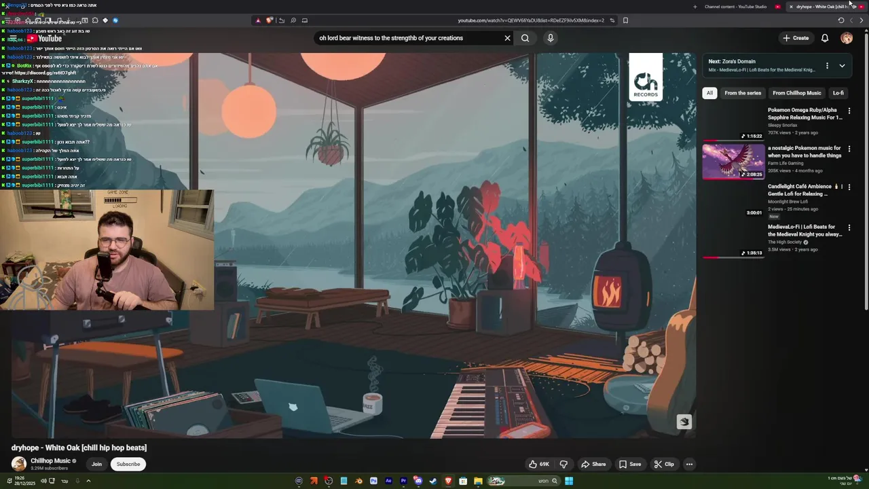Open site settings icon beside the URL
Viewport: 869px width, 489px height.
[x=612, y=20]
